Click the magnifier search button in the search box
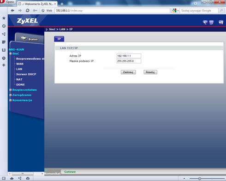This screenshot has height=181, width=226. point(221,11)
